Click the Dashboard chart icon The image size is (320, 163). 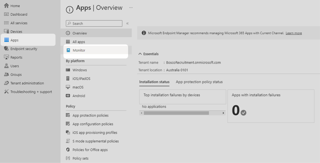tap(7, 14)
